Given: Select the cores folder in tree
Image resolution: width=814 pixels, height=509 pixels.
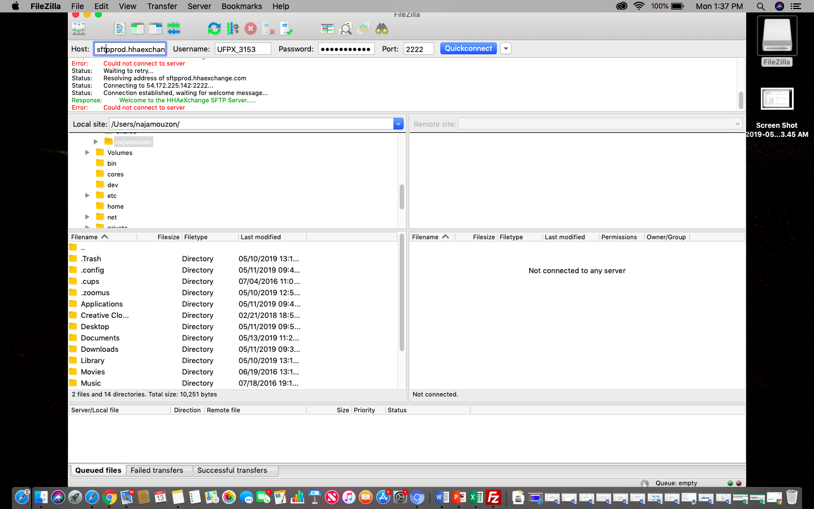Looking at the screenshot, I should [x=115, y=174].
